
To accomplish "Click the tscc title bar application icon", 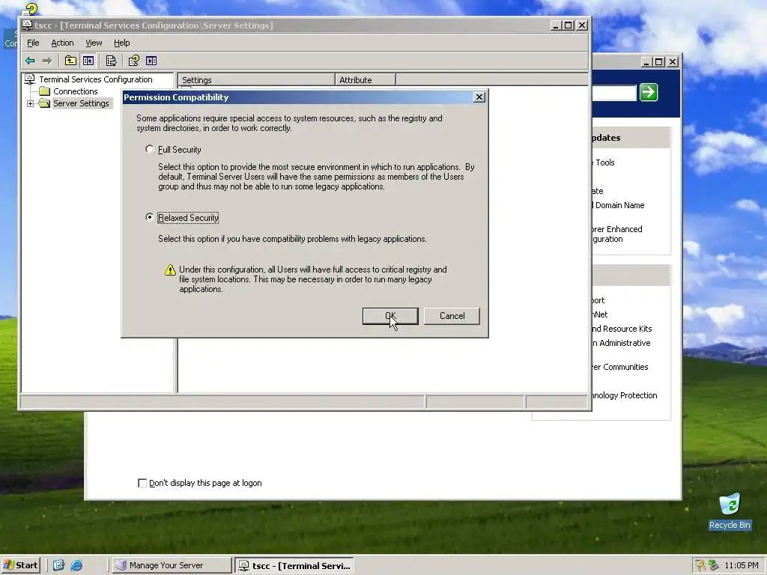I will [28, 25].
